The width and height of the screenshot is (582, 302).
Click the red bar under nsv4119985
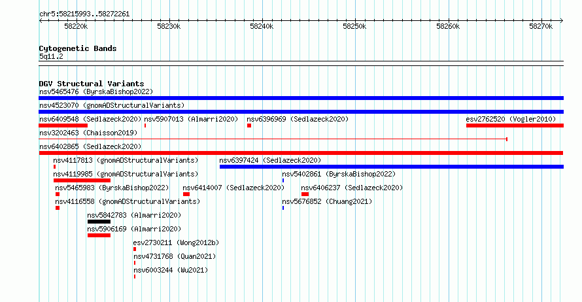pyautogui.click(x=82, y=180)
